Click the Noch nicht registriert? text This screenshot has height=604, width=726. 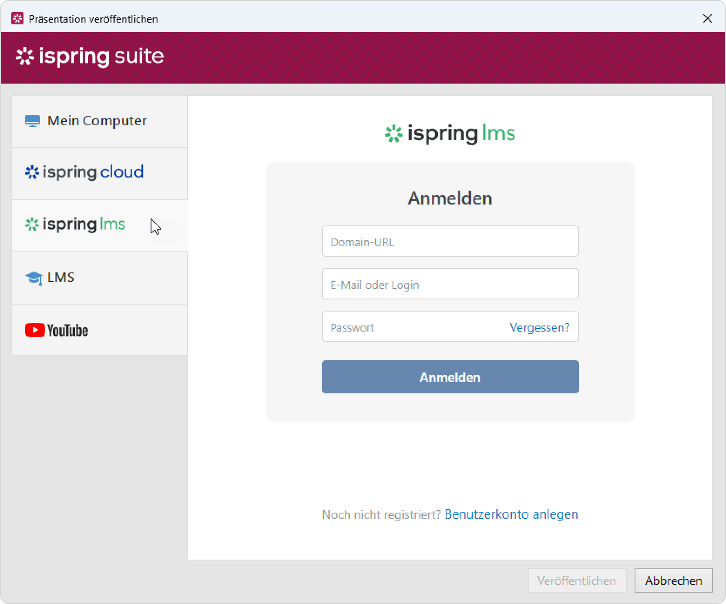381,514
